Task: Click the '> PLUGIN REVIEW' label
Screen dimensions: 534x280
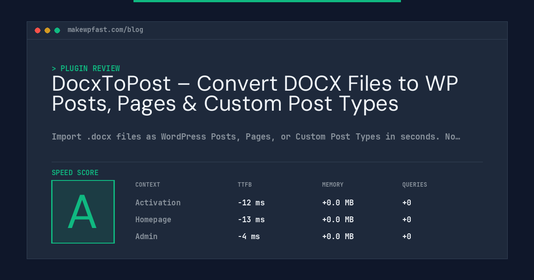Action: [86, 68]
